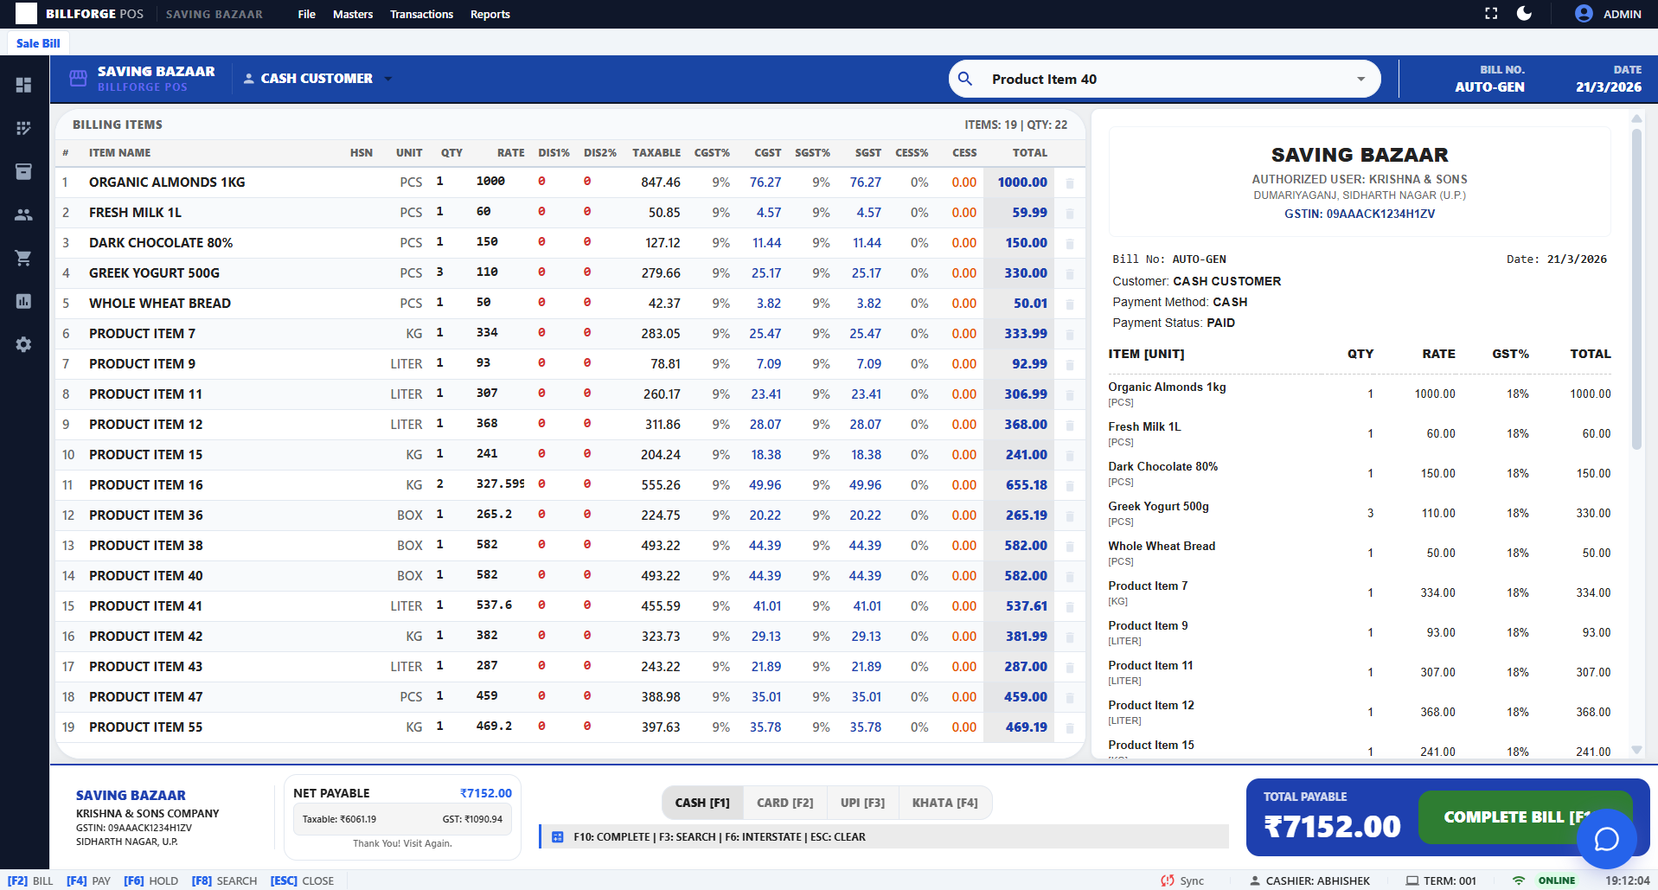
Task: Open Settings via the gear icon
Action: (23, 344)
